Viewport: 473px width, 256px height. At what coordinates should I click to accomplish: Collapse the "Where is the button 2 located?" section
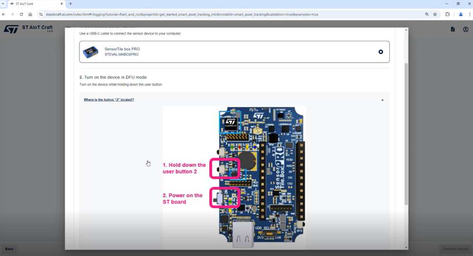click(383, 100)
